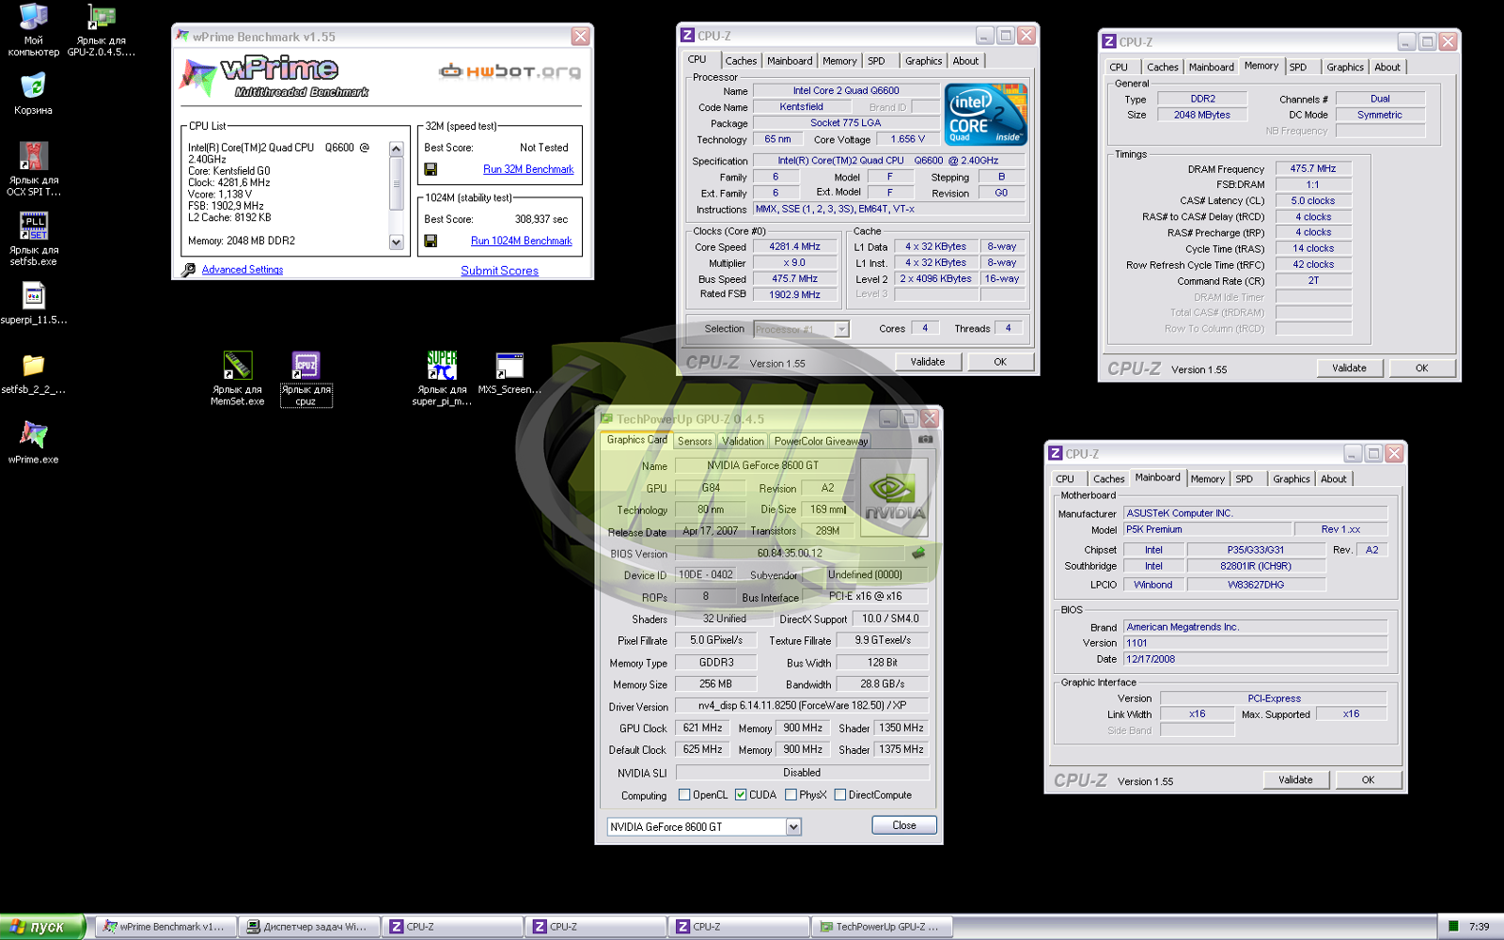Open the Validation tab in GPU-Z

[743, 441]
